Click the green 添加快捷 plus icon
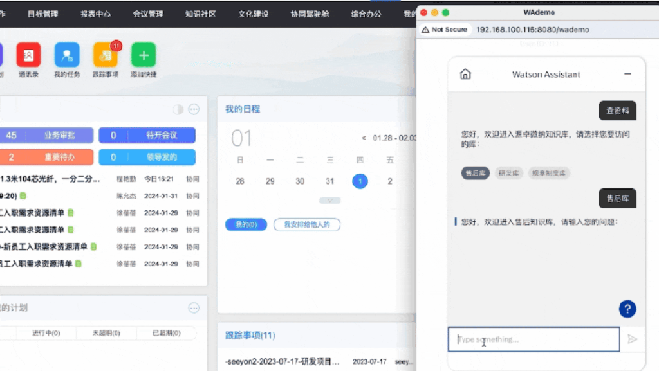Screen dimensions: 659x371 tap(144, 55)
